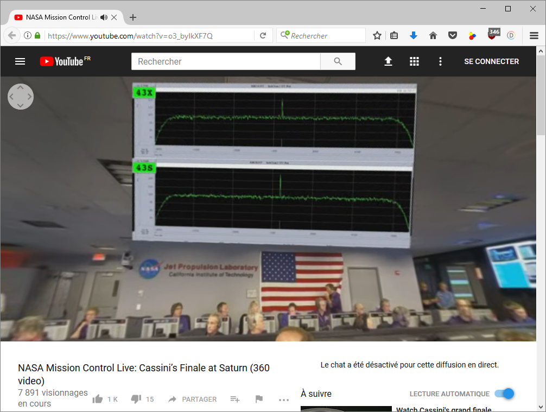Open YouTube hamburger guide menu
The width and height of the screenshot is (546, 412).
pyautogui.click(x=20, y=61)
